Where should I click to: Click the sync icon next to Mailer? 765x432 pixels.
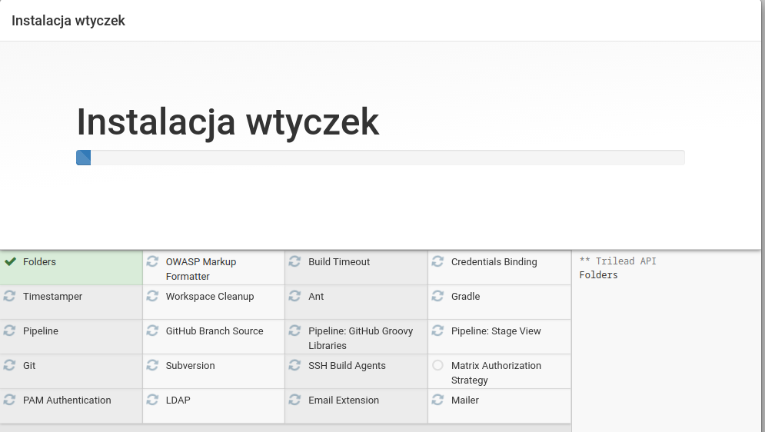pyautogui.click(x=437, y=400)
